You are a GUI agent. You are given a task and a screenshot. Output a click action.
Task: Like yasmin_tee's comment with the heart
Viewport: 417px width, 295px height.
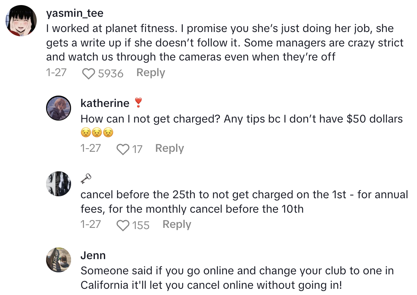(89, 73)
